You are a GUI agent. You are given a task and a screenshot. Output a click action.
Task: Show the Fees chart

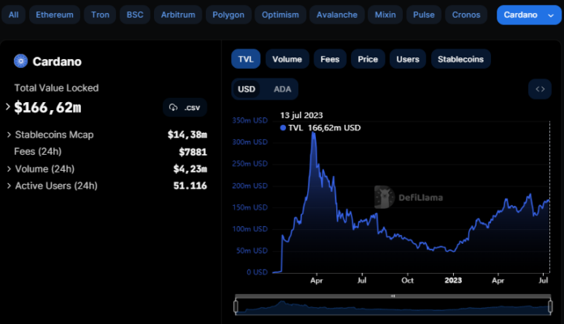[x=330, y=59]
